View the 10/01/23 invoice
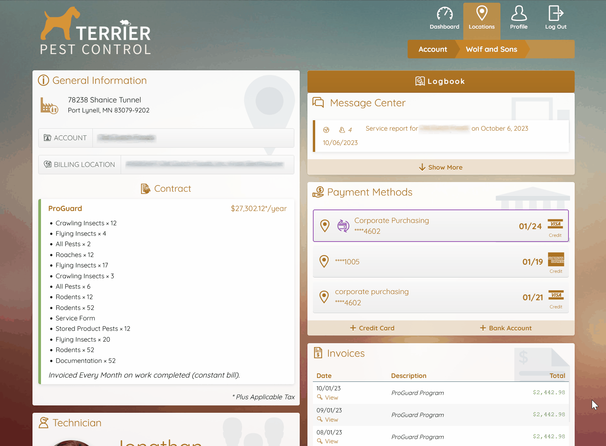This screenshot has width=606, height=446. tap(327, 397)
